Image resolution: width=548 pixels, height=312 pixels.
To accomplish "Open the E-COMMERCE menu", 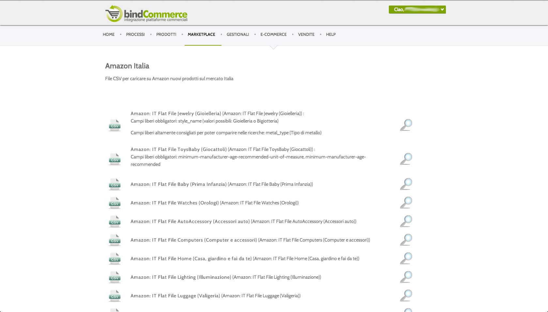I will click(x=273, y=34).
